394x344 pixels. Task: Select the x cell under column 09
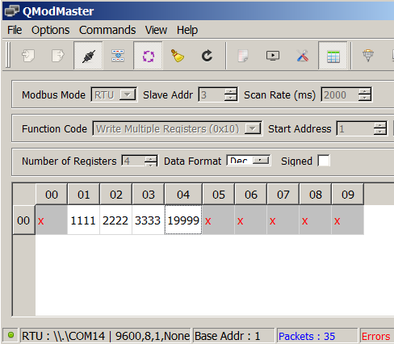coord(347,220)
